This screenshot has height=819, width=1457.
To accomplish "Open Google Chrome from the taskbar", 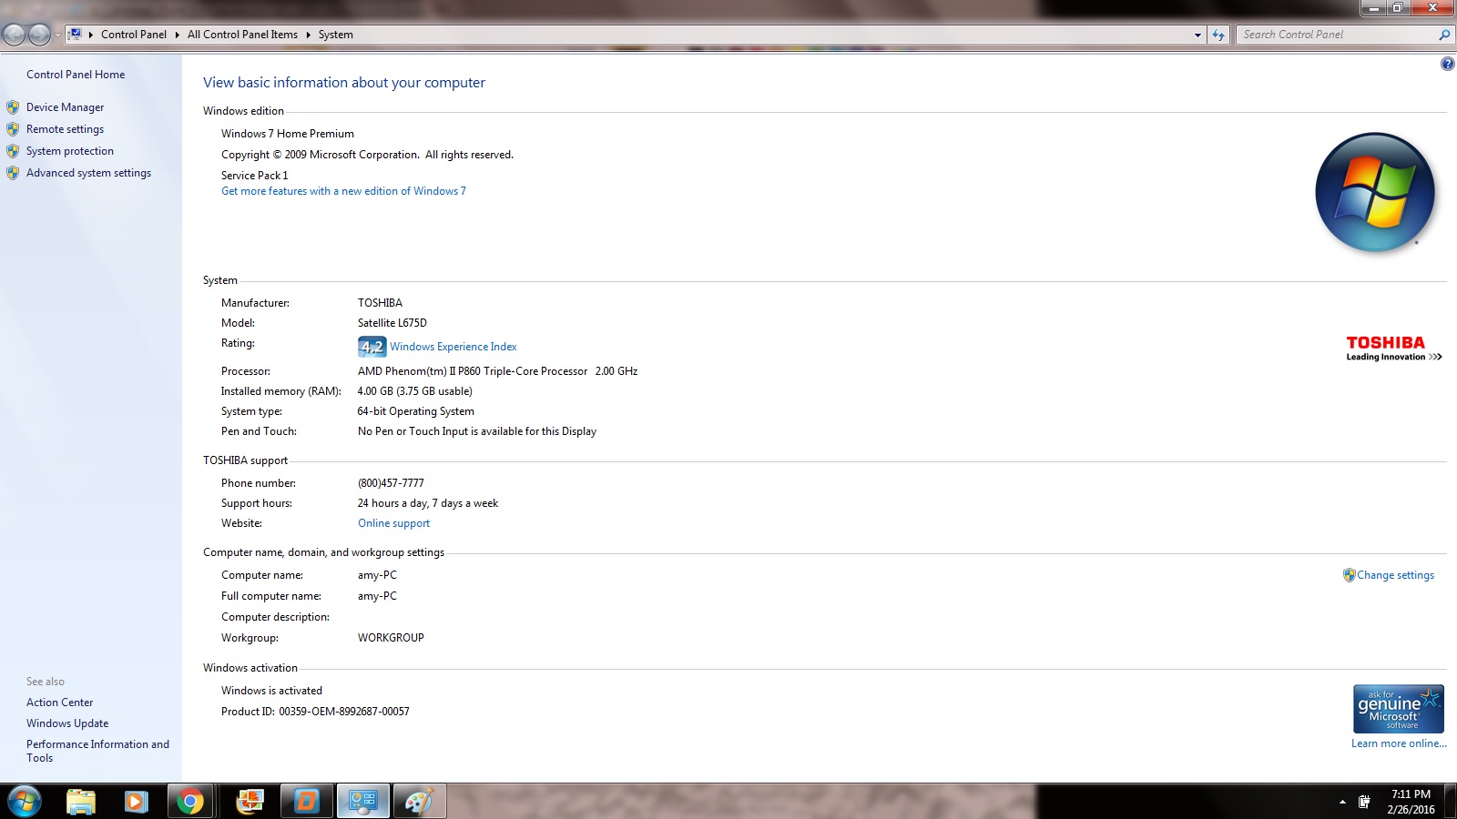I will click(190, 801).
